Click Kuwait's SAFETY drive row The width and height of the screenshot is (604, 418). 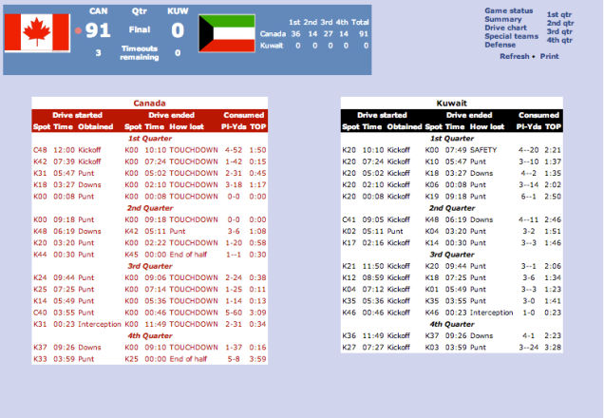451,150
